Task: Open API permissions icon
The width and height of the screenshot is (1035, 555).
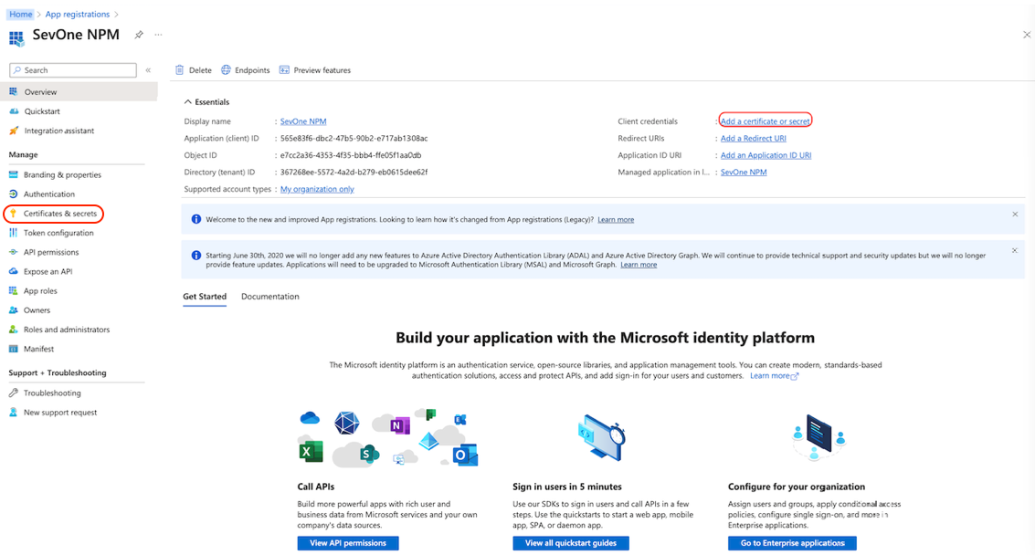Action: tap(13, 252)
